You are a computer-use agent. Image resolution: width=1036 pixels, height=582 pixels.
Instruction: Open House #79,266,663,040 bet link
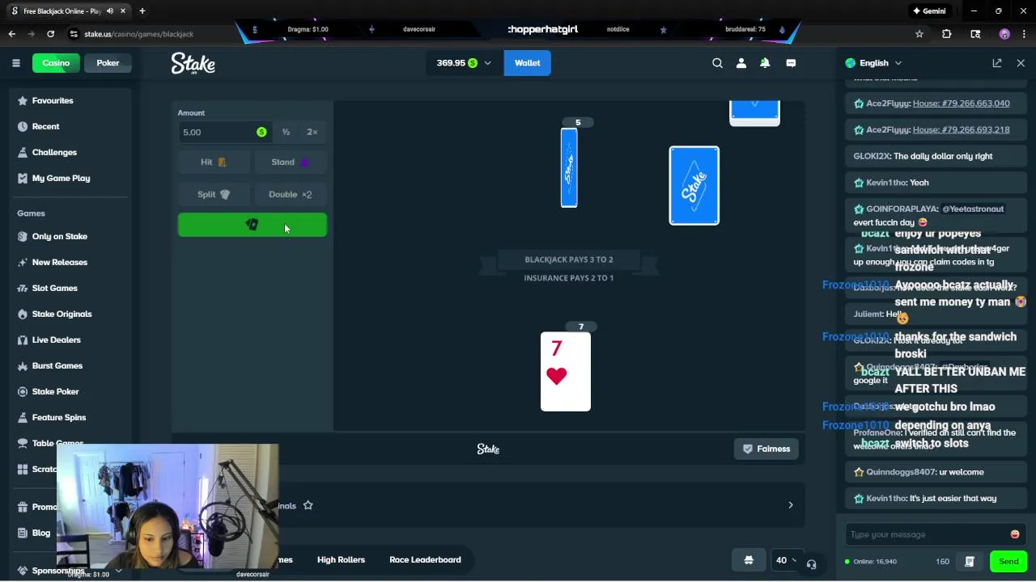coord(961,103)
